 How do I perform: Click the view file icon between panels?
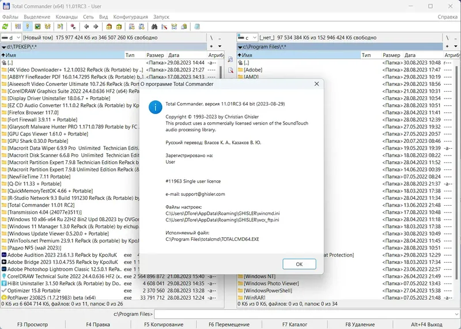click(231, 59)
